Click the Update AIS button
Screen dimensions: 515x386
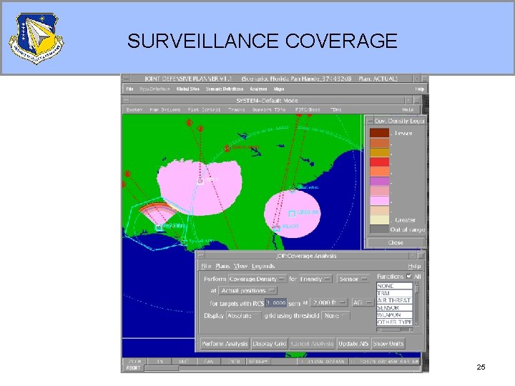(x=353, y=344)
